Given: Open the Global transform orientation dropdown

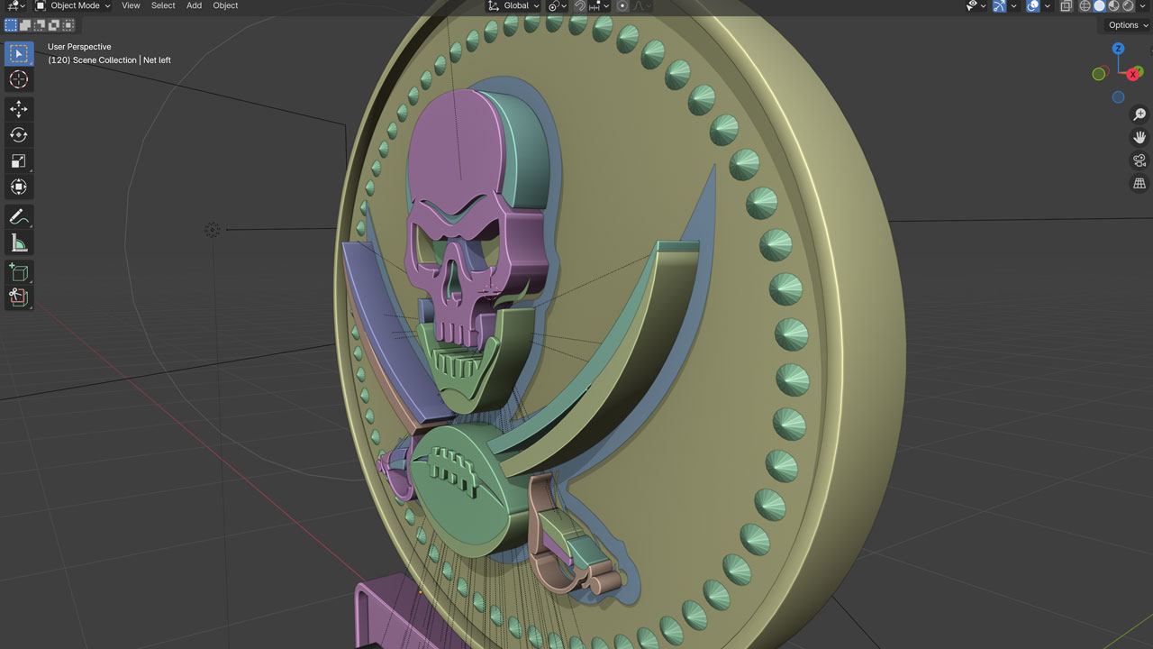Looking at the screenshot, I should click(513, 5).
